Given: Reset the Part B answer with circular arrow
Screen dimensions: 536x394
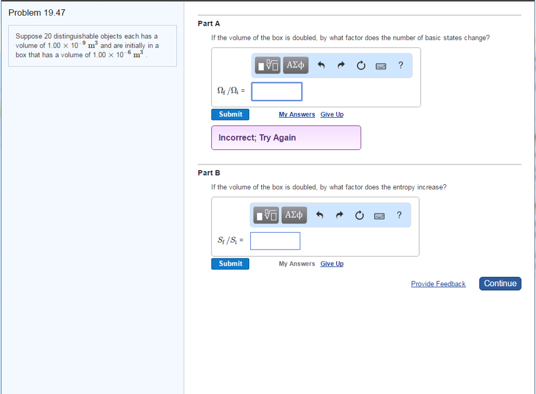Looking at the screenshot, I should click(359, 215).
